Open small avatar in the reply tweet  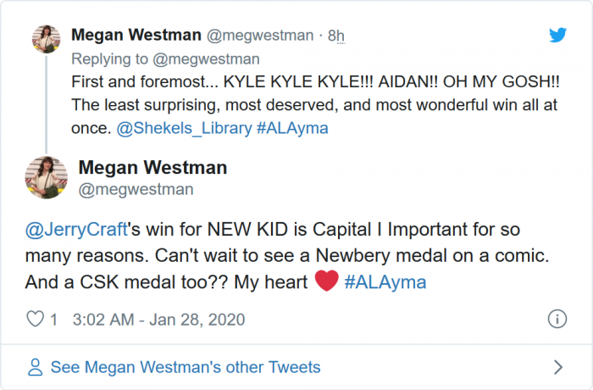coord(45,39)
